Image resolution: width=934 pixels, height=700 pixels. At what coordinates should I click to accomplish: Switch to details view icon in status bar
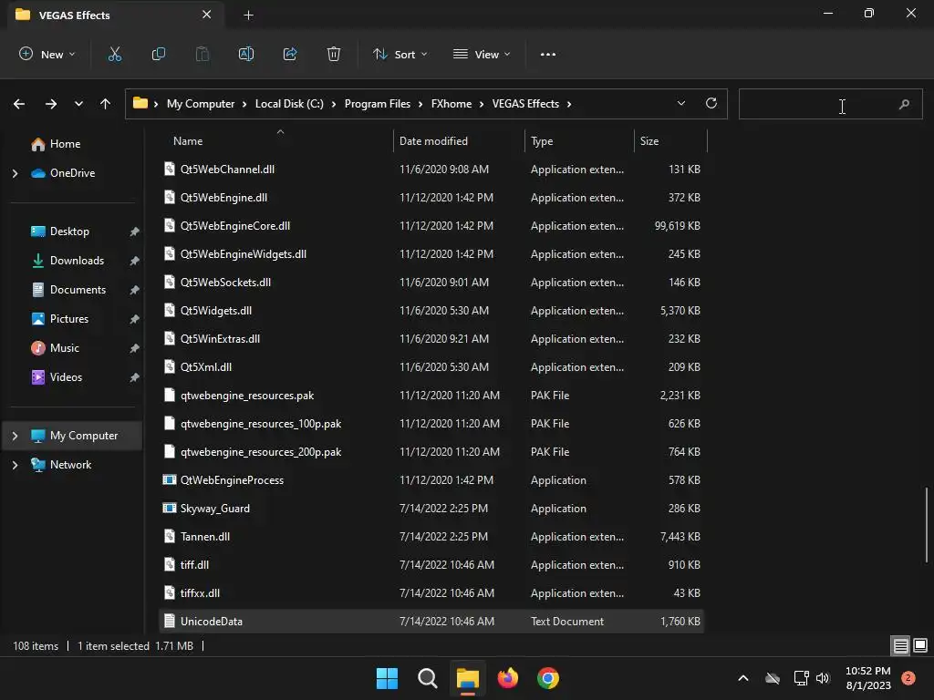tap(900, 645)
